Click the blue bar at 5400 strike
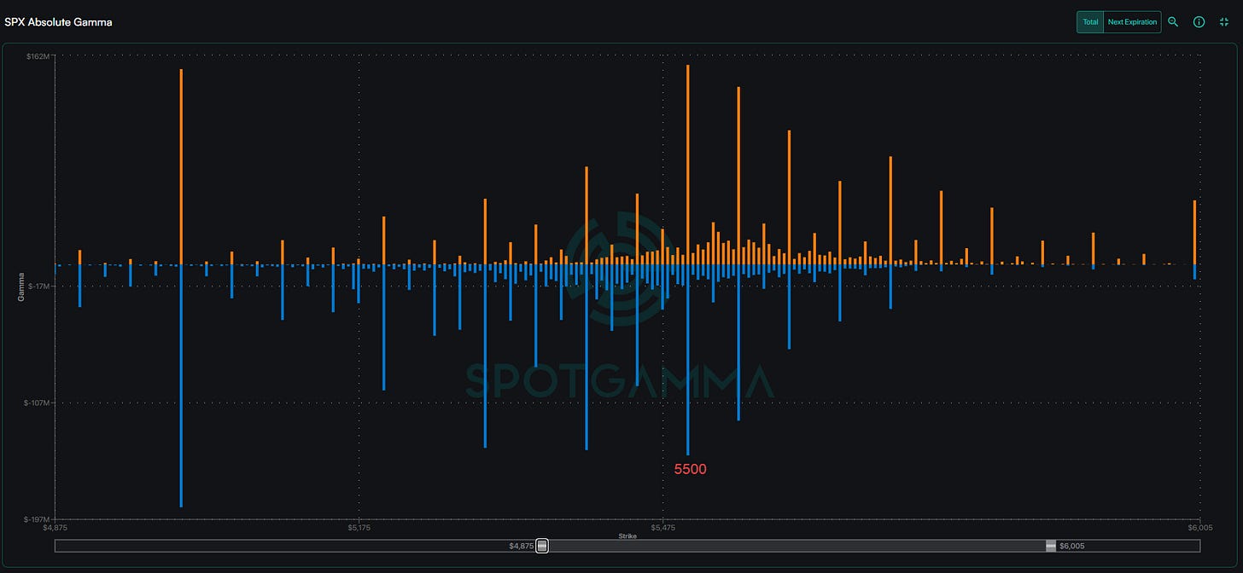 (x=586, y=356)
